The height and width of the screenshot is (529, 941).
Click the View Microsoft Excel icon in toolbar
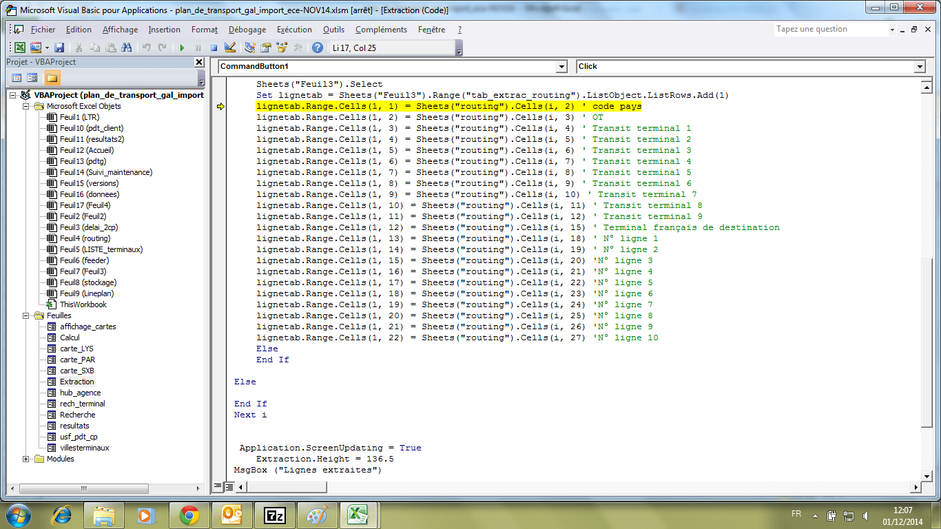pos(20,48)
